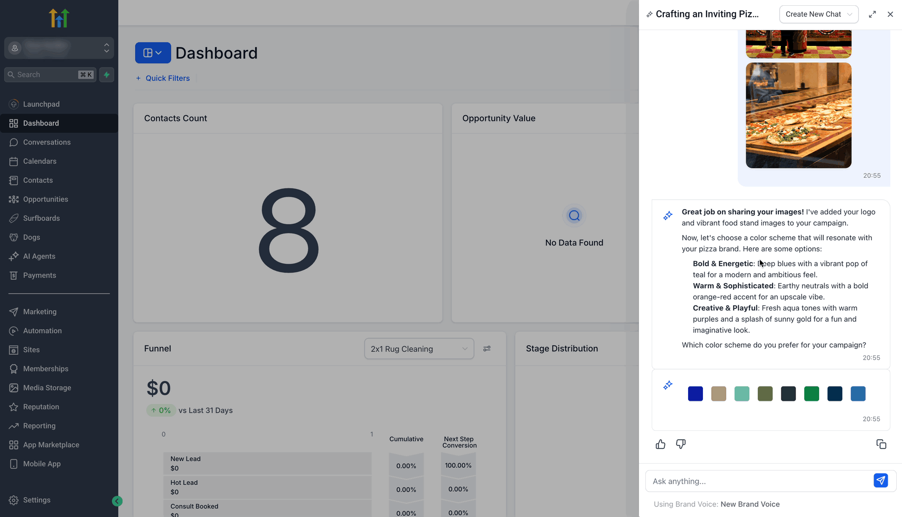Screen dimensions: 902x517
Task: Click the thumbs up feedback icon
Action: (661, 444)
